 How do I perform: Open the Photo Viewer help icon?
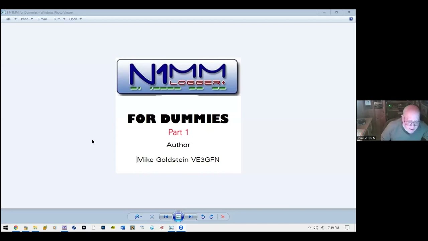click(x=351, y=19)
